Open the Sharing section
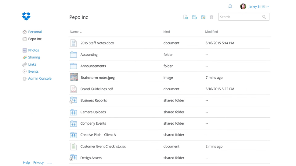Viewport: 296px width, 166px height. click(x=34, y=57)
